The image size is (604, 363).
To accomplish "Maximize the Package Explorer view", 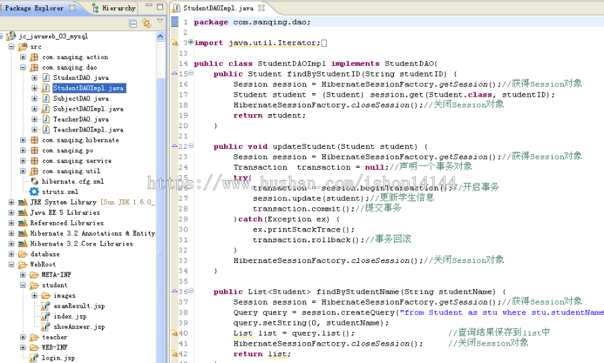I will 160,6.
